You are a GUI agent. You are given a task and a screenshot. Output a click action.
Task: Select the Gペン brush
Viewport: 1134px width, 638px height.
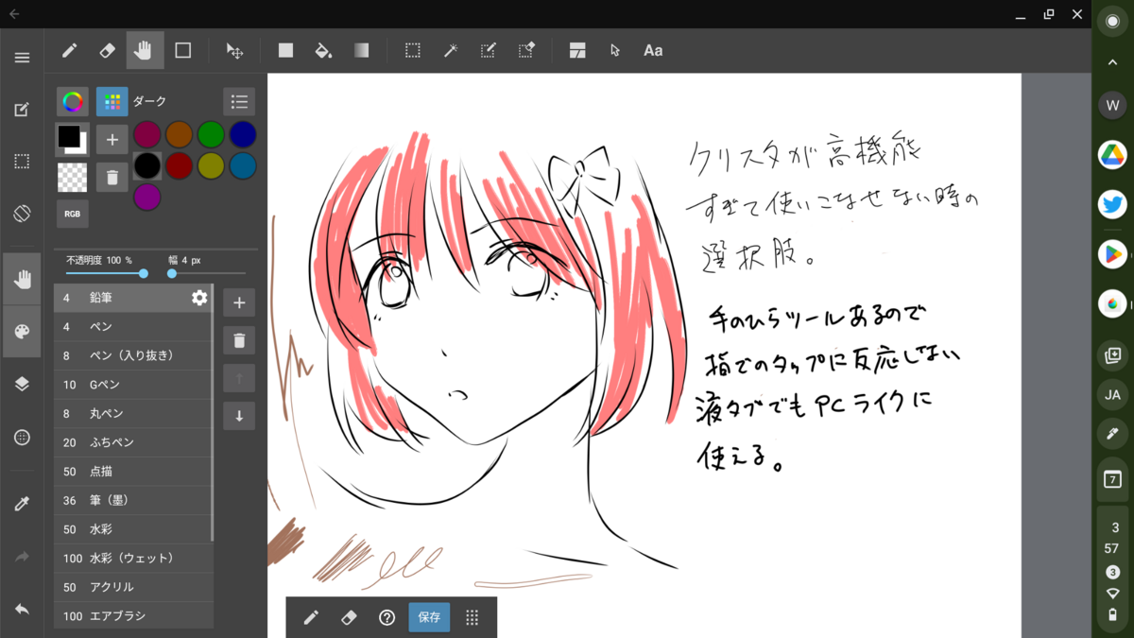click(x=133, y=385)
